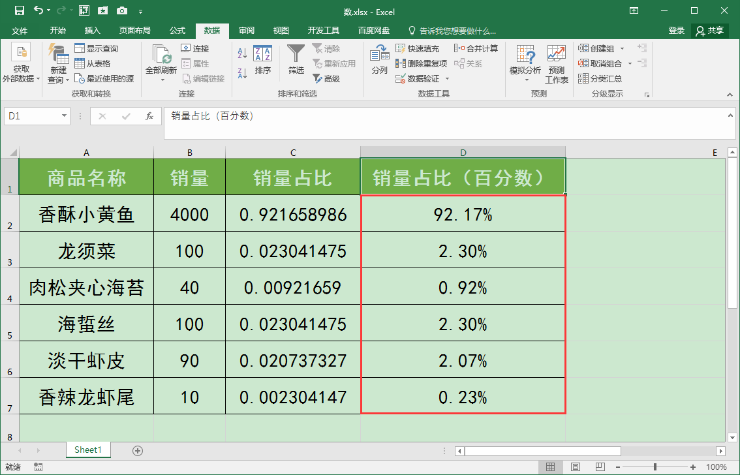The height and width of the screenshot is (475, 740).
Task: Click 数据验证 data validation
Action: click(x=418, y=78)
